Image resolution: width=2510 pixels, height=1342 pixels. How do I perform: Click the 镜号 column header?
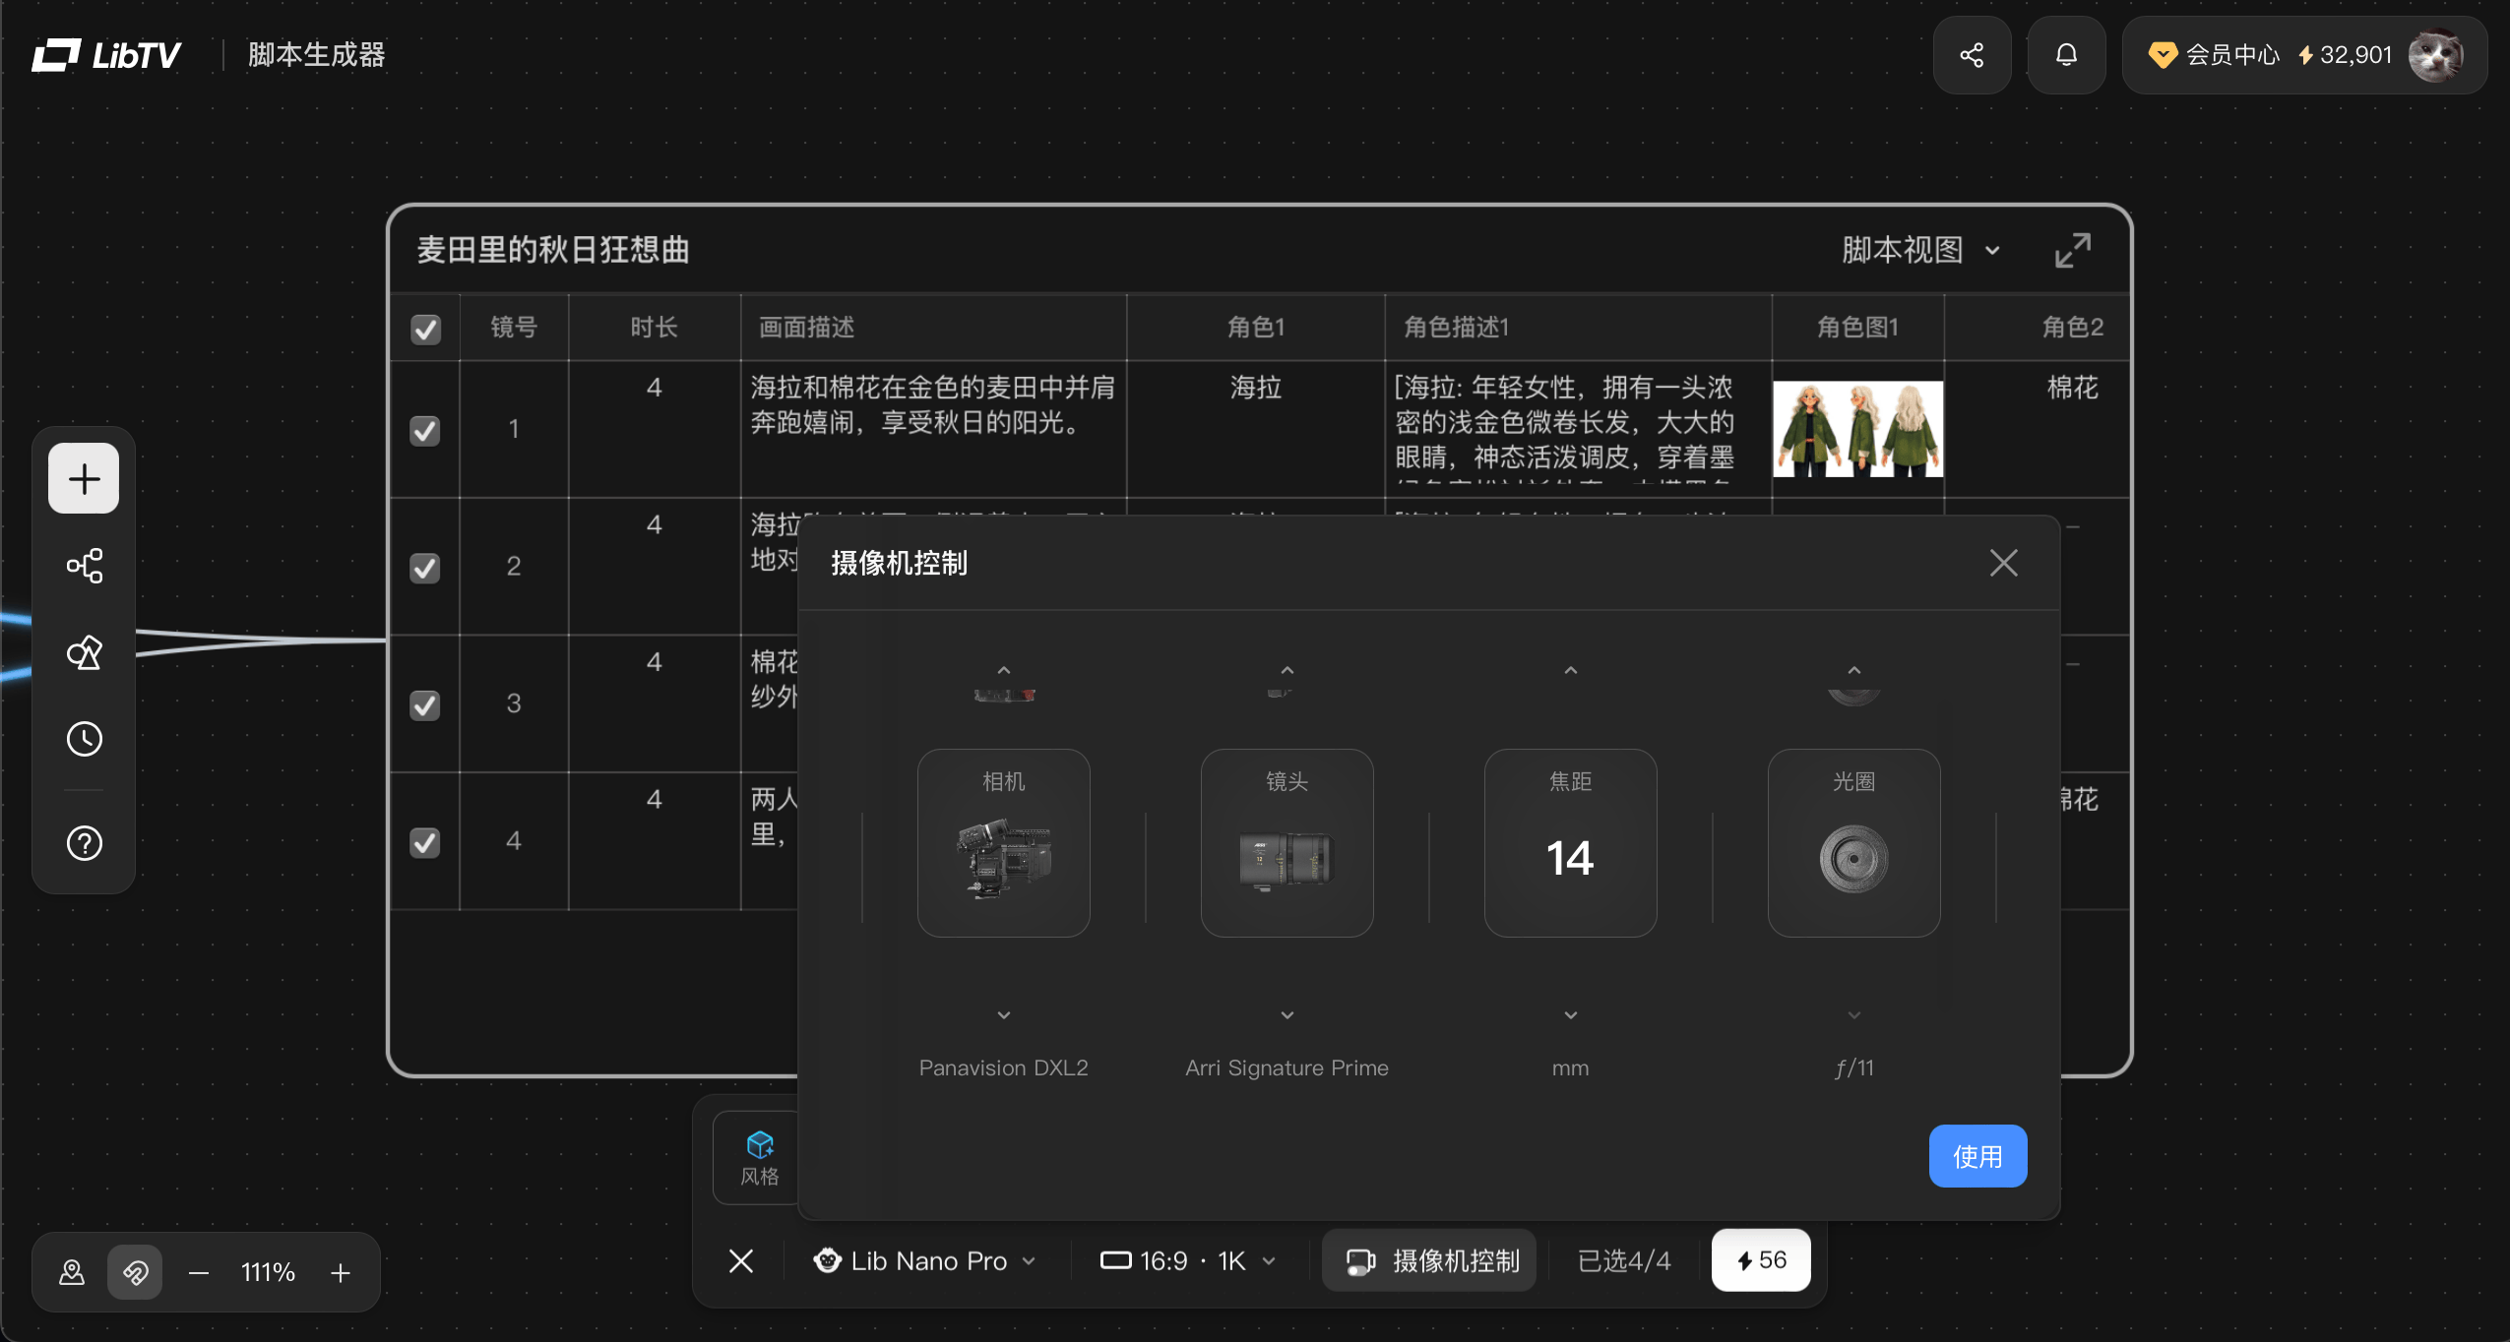coord(514,327)
